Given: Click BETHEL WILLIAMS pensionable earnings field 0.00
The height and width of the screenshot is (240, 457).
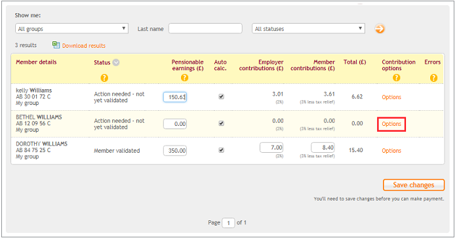Looking at the screenshot, I should click(x=175, y=124).
